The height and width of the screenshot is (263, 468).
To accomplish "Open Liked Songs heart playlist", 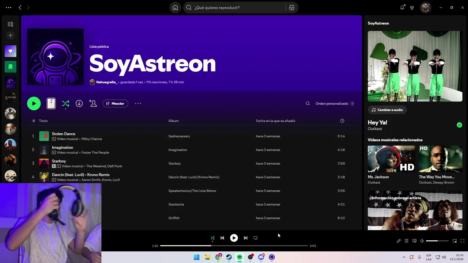I will pyautogui.click(x=10, y=51).
